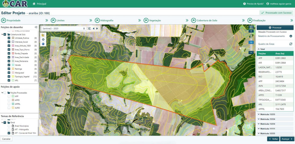This screenshot has width=295, height=144.
Task: Toggle the Cobertura de Solo folder checkbox
Action: pyautogui.click(x=5, y=35)
